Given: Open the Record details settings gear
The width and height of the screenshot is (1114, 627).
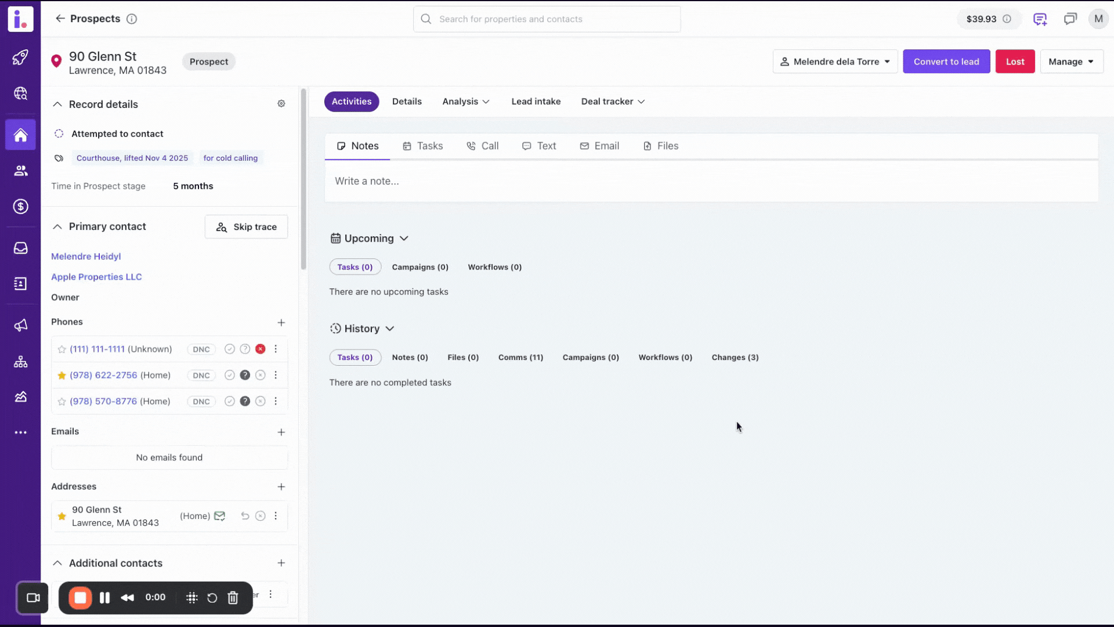Looking at the screenshot, I should click(281, 103).
